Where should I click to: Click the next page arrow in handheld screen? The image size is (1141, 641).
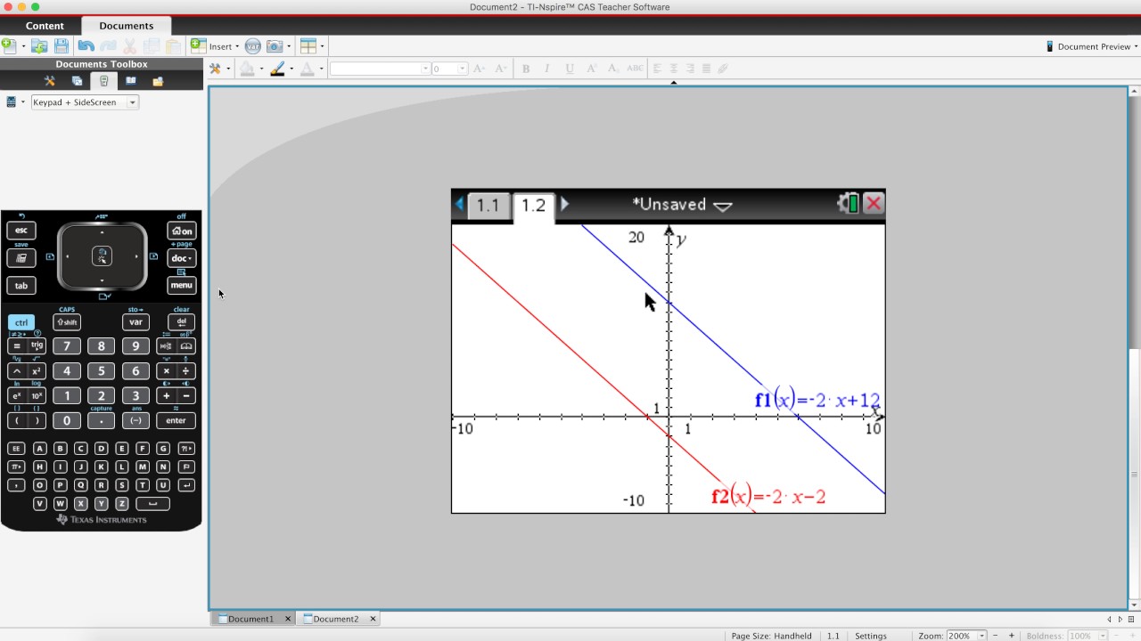(564, 204)
